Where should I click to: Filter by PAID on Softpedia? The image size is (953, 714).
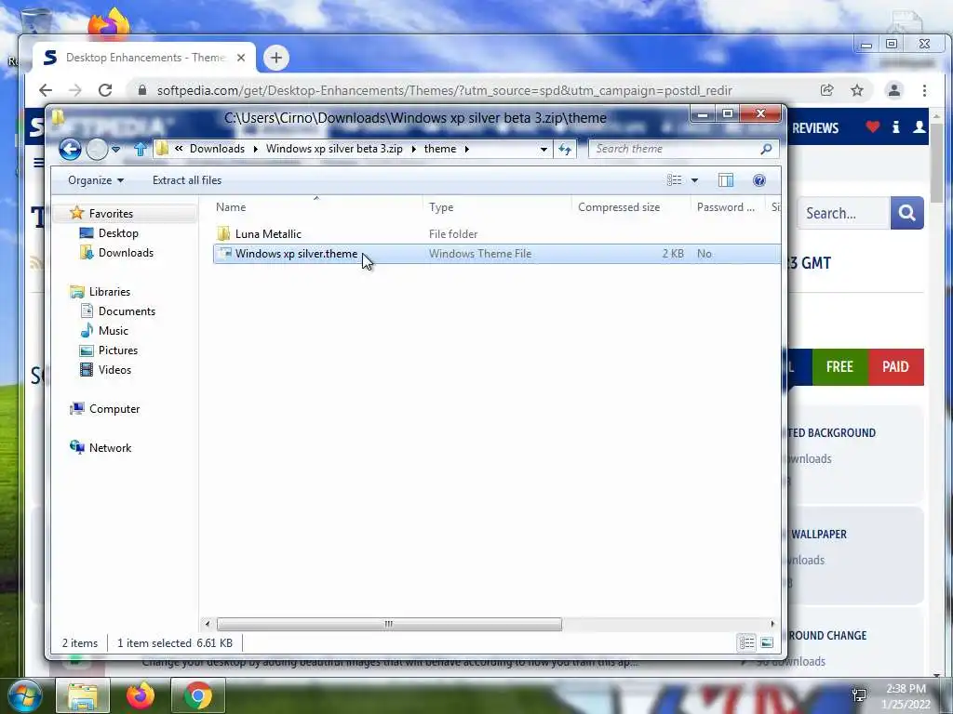[x=895, y=366]
